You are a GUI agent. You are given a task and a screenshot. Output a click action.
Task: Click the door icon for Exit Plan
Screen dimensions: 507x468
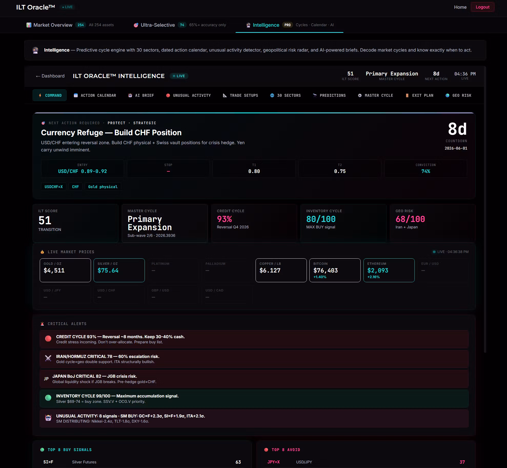coord(407,95)
